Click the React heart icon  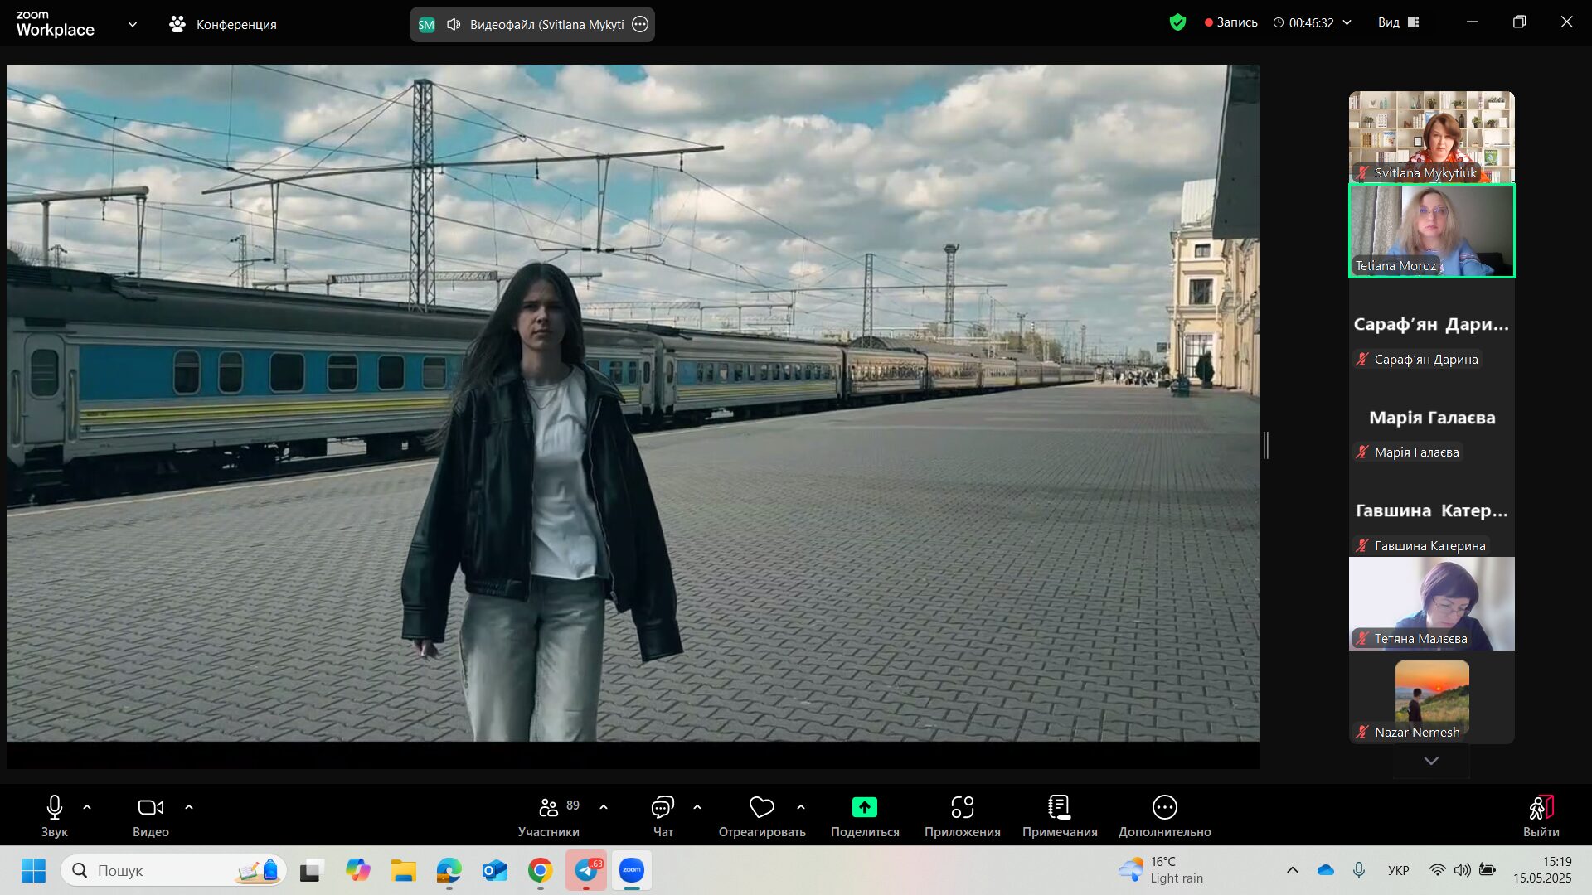point(761,807)
